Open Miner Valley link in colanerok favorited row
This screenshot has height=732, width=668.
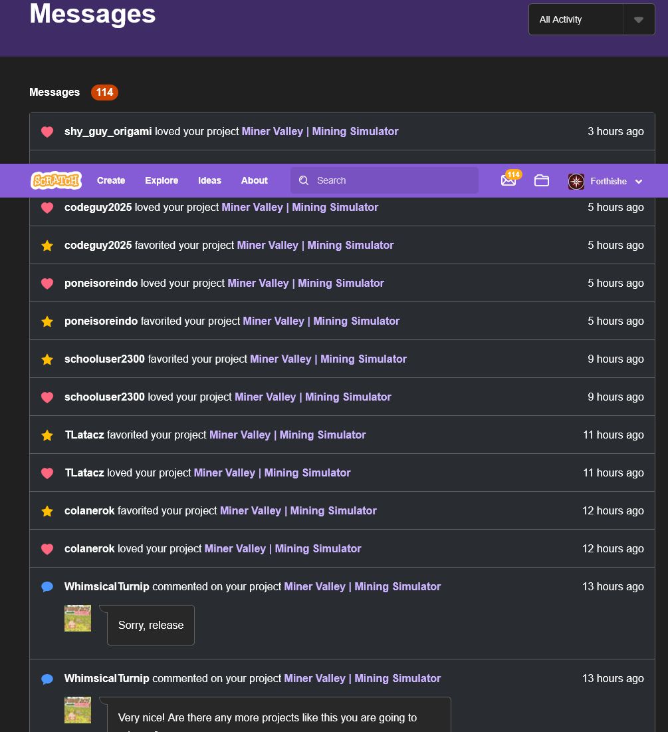(298, 510)
